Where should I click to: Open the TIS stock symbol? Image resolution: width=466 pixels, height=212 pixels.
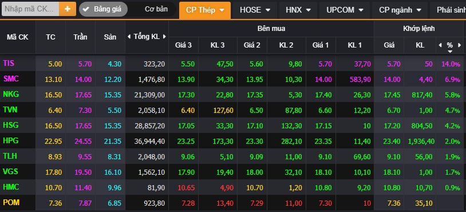[x=9, y=63]
